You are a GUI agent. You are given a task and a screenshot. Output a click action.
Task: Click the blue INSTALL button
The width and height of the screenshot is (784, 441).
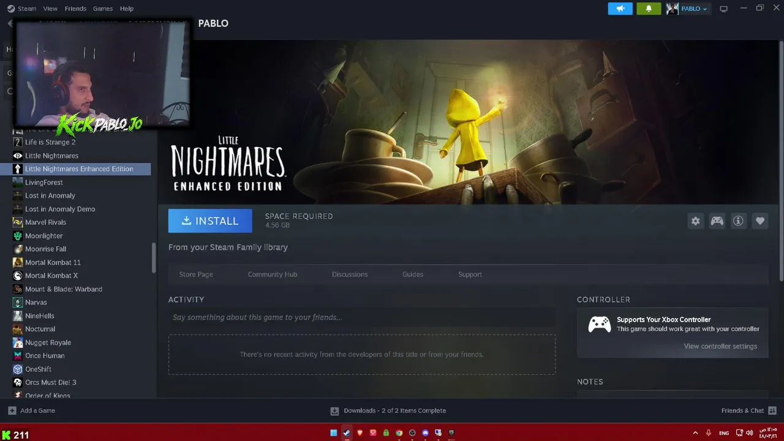click(x=210, y=221)
